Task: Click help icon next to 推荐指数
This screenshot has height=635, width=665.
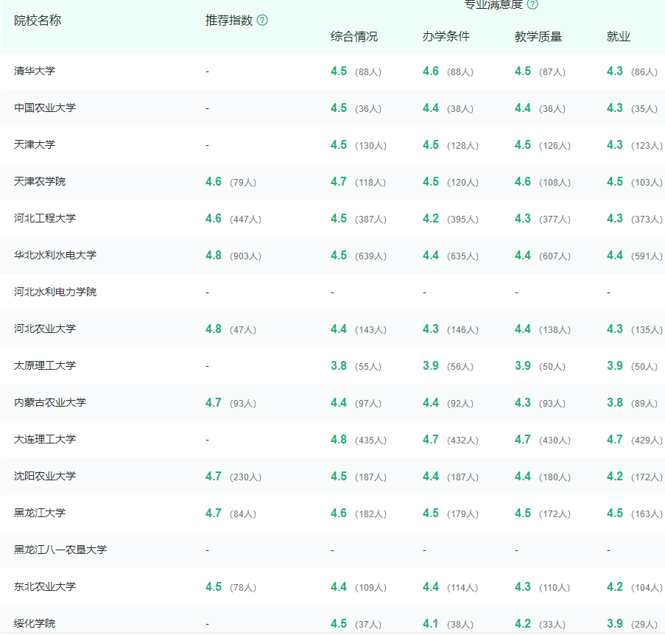Action: pos(262,21)
